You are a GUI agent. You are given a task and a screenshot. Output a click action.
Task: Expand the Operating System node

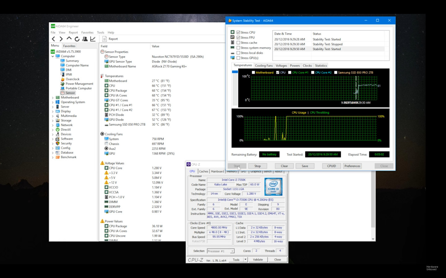click(53, 102)
